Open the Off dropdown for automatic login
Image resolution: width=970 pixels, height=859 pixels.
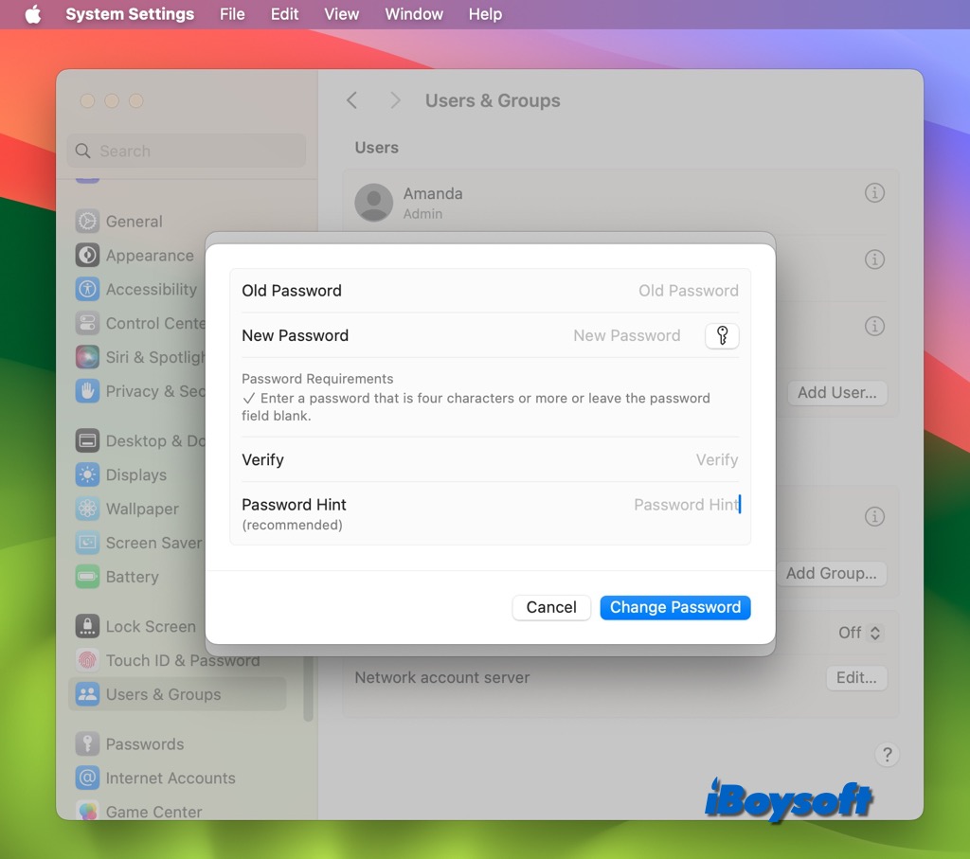click(x=857, y=632)
